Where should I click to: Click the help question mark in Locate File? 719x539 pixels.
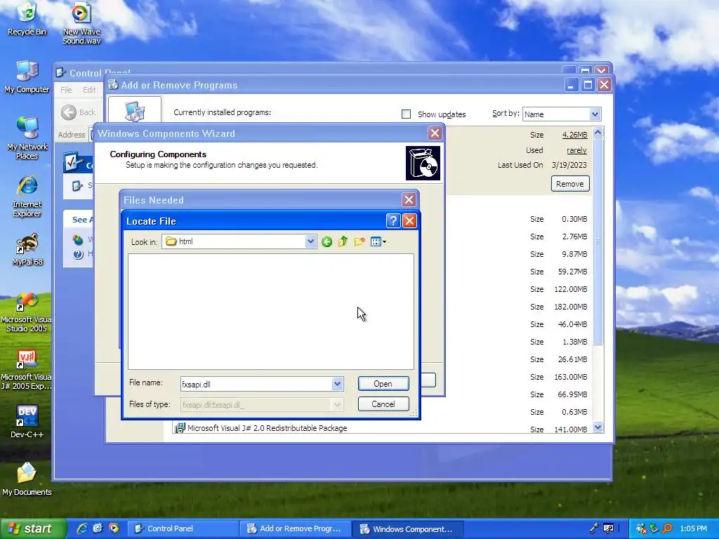point(393,221)
